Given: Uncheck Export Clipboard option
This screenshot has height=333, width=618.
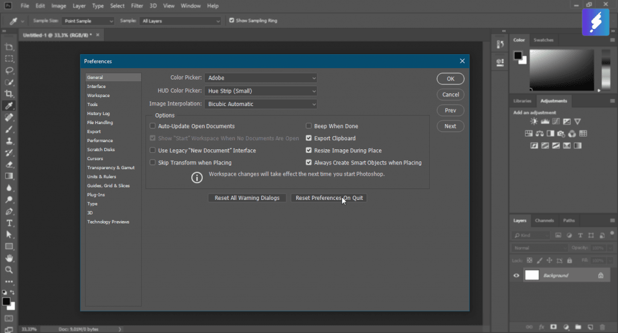Looking at the screenshot, I should [309, 138].
